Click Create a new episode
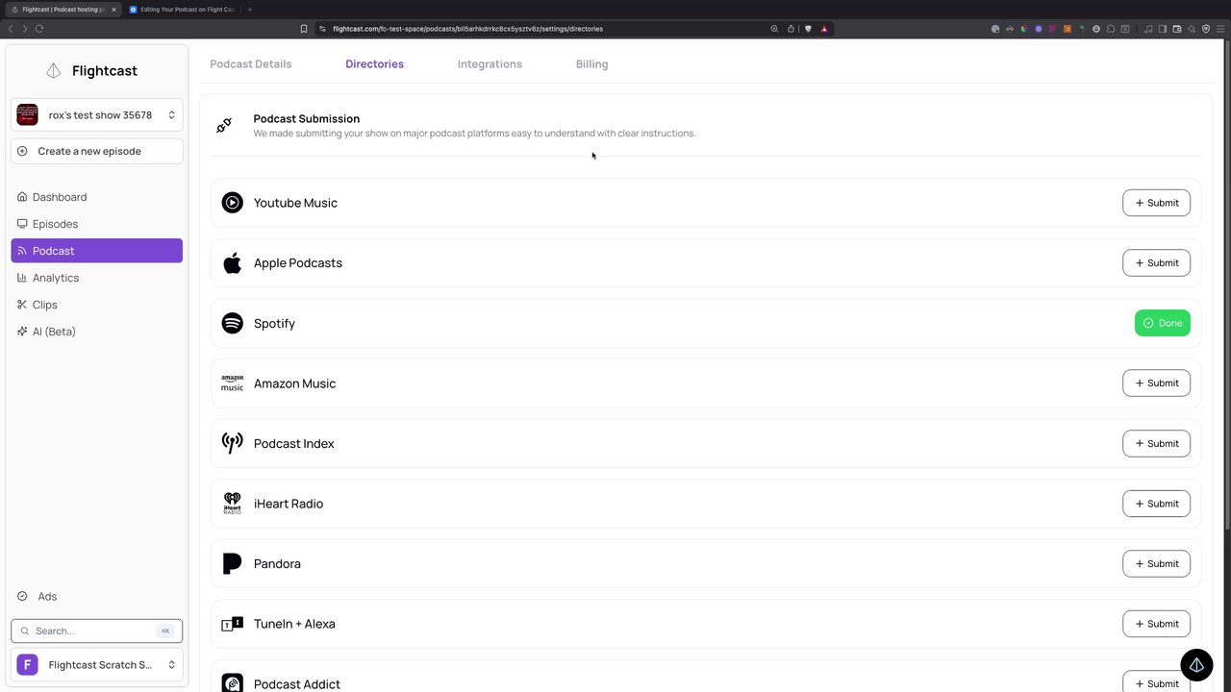The height and width of the screenshot is (692, 1231). tap(96, 151)
